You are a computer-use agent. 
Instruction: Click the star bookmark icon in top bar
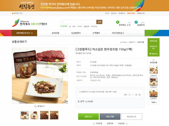pos(13,13)
